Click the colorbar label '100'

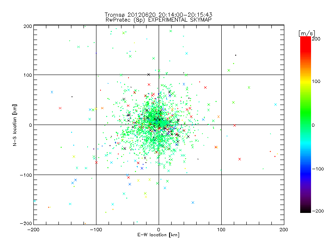pos(316,81)
